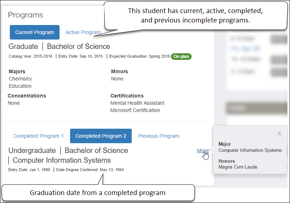
Task: Select the Completed Program 2 tab
Action: coord(101,136)
